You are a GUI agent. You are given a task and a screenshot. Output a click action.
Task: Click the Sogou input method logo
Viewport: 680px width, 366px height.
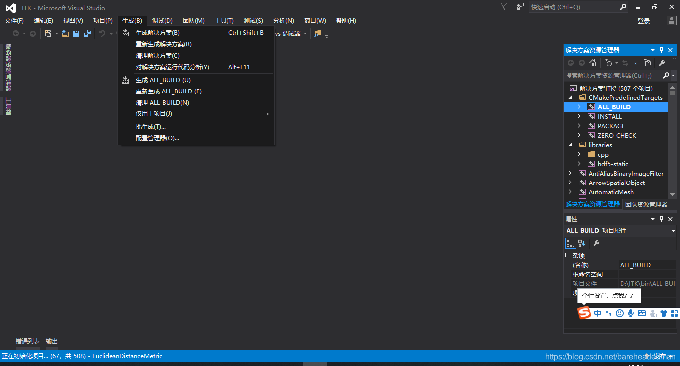point(584,313)
